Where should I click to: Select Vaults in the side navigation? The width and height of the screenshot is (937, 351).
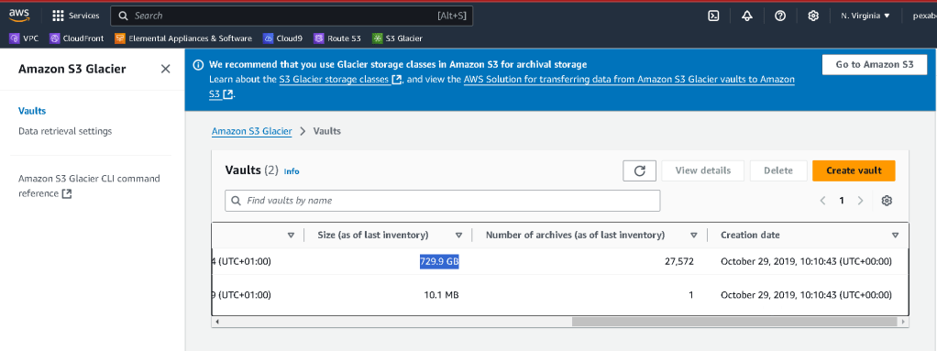tap(32, 111)
